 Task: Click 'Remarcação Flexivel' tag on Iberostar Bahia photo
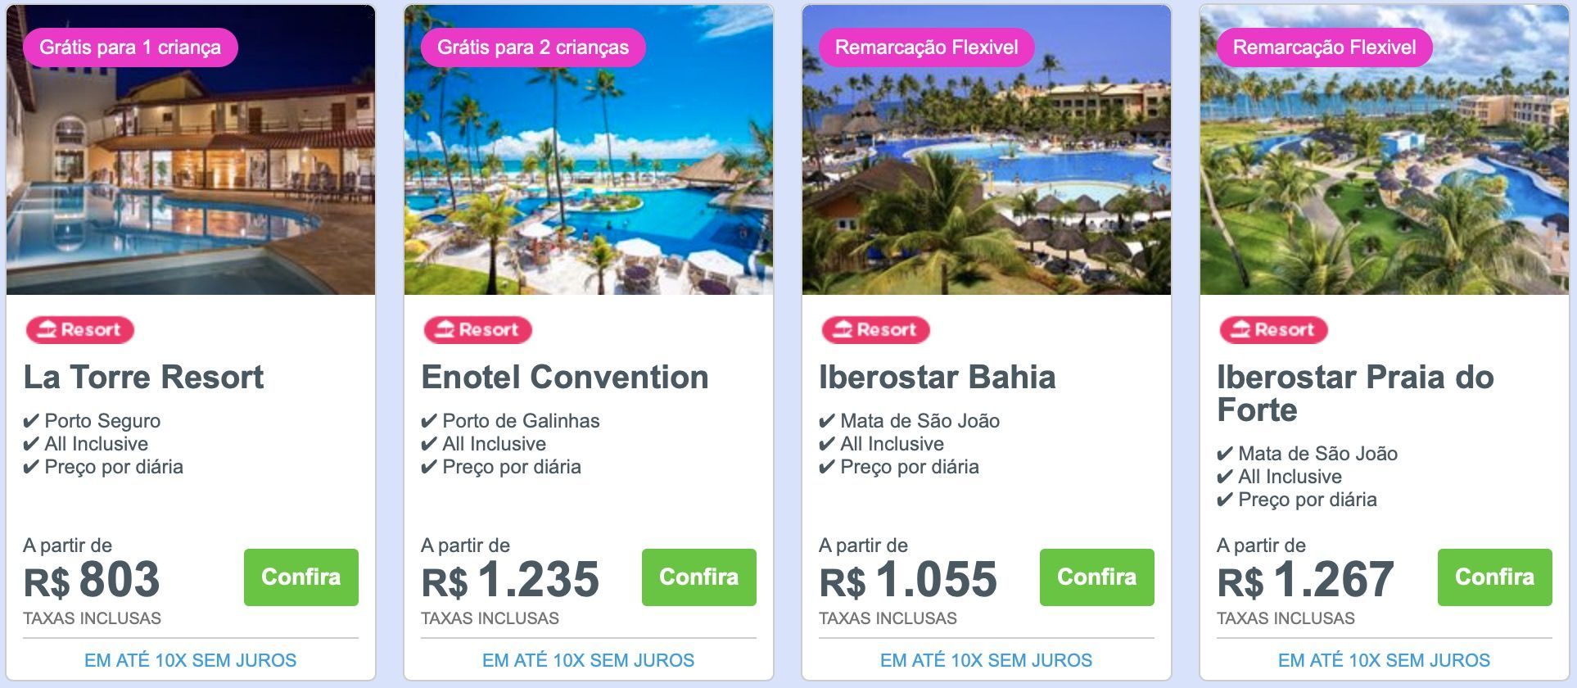click(x=927, y=48)
